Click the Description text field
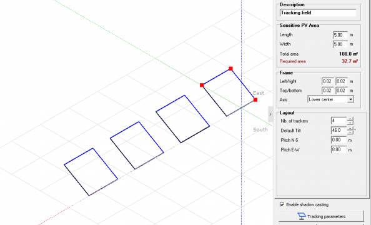The image size is (371, 225). point(318,12)
